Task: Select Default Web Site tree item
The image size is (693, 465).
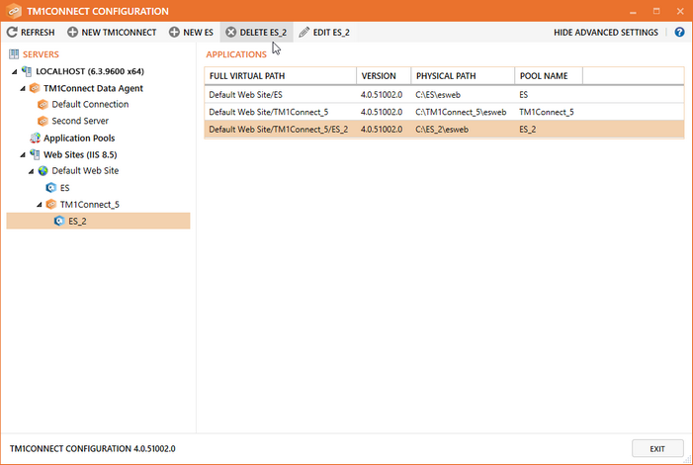Action: [85, 171]
